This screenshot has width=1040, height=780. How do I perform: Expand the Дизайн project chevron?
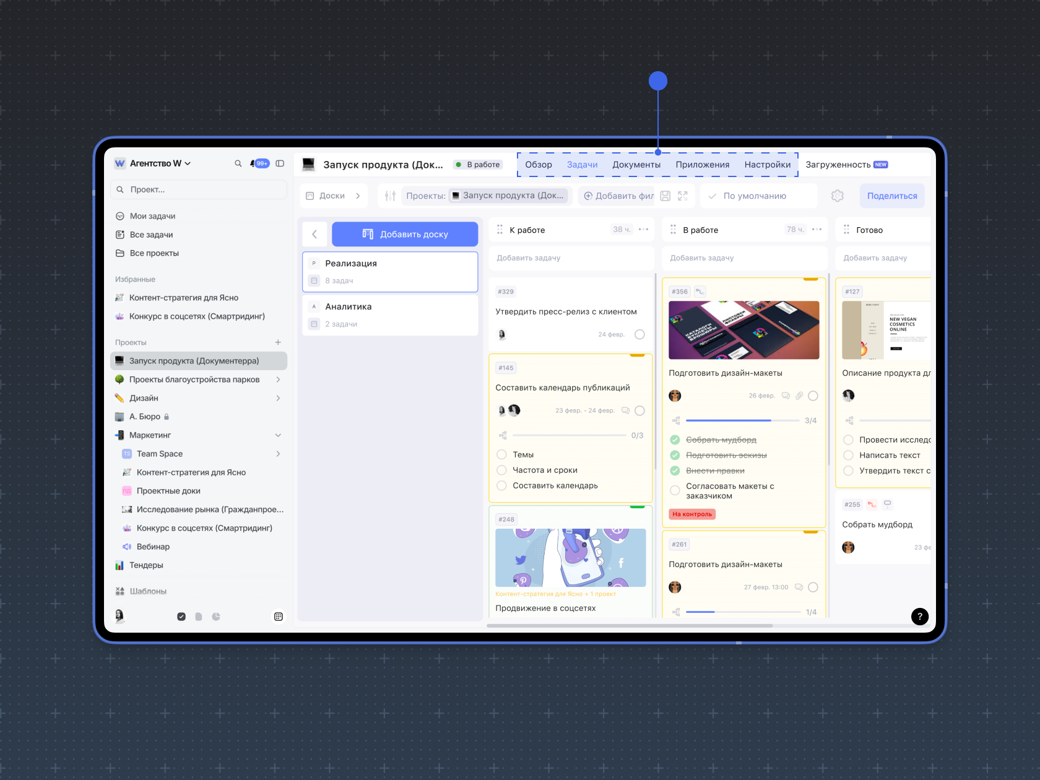[x=278, y=398]
